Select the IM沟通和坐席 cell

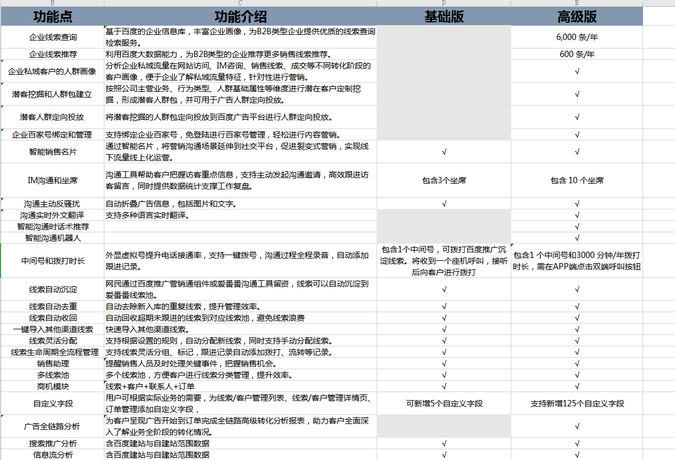(x=52, y=180)
